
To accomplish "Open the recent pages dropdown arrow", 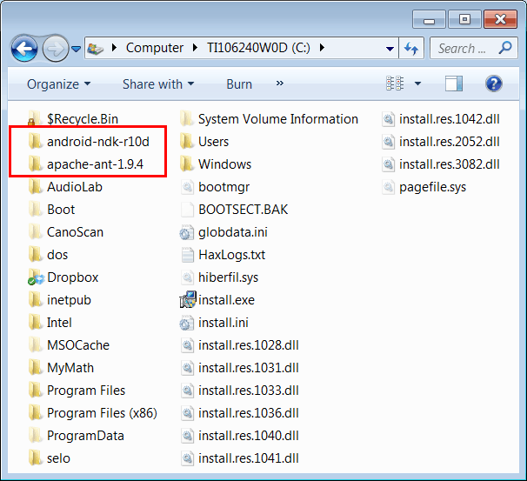I will 77,49.
